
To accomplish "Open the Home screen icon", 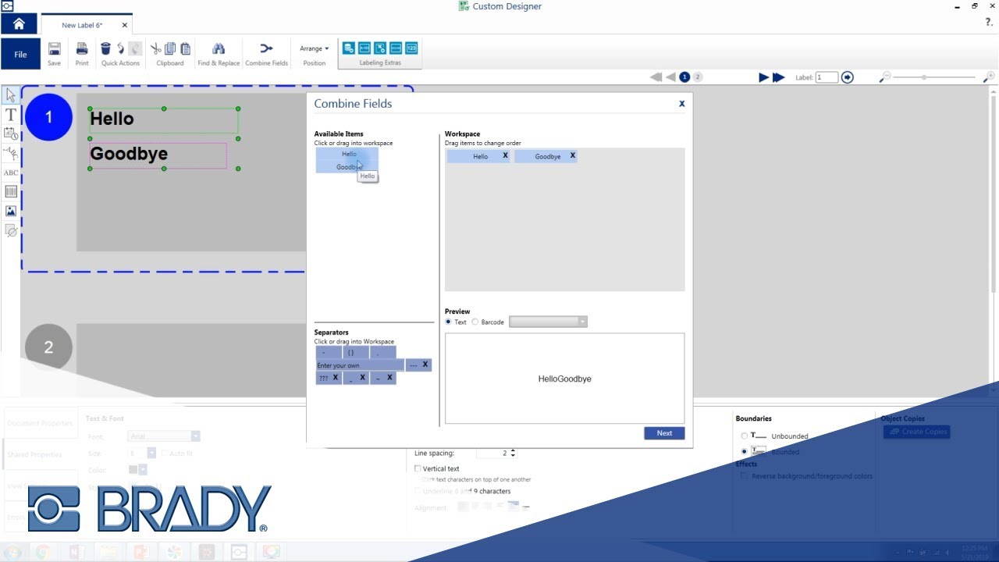I will pos(19,24).
